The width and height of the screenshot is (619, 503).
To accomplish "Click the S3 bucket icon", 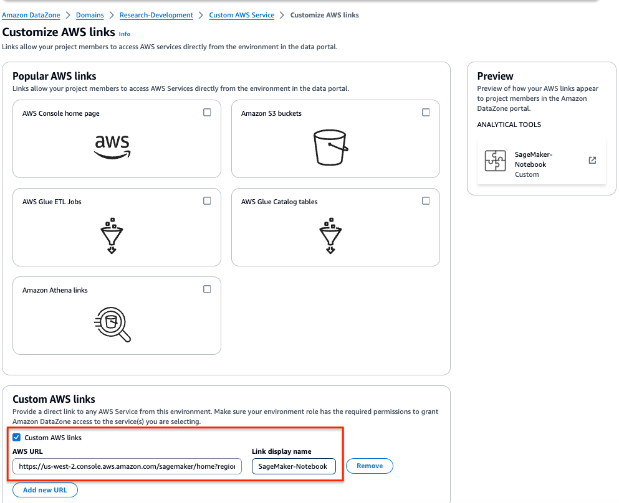I will tap(331, 148).
